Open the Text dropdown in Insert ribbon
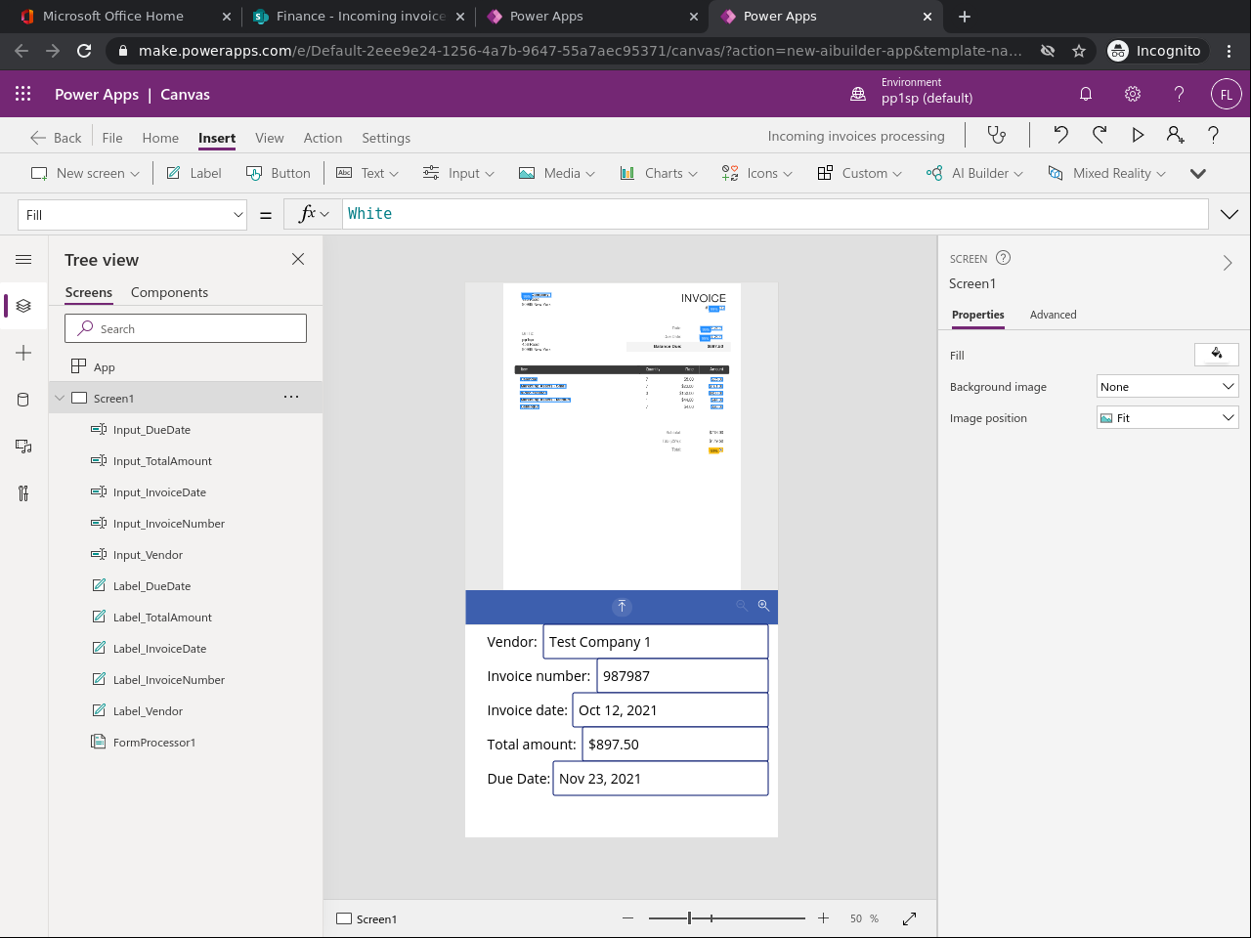The image size is (1251, 938). (x=367, y=173)
